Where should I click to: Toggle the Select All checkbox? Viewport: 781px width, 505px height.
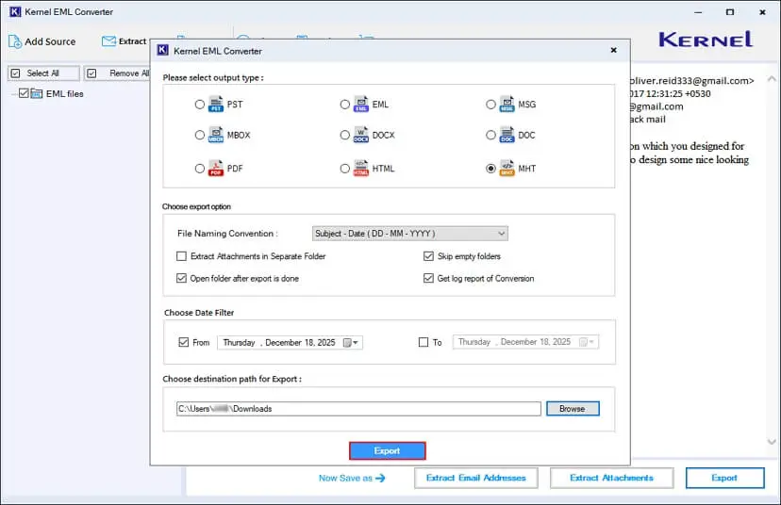(x=15, y=73)
